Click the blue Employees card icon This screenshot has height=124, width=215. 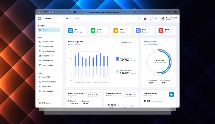[70, 30]
